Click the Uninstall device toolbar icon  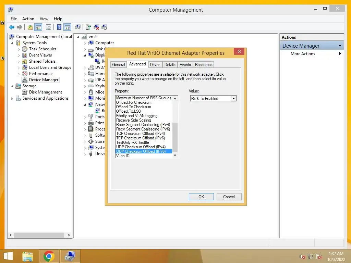click(x=96, y=27)
